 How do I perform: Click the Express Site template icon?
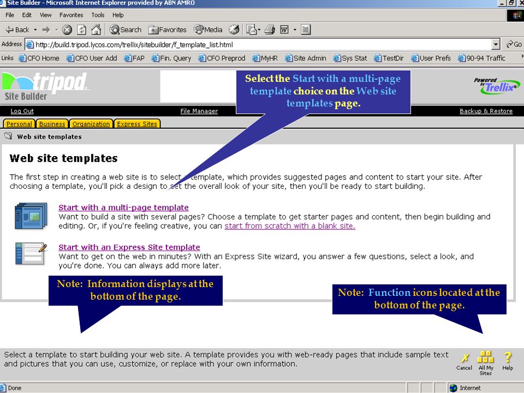click(x=31, y=254)
